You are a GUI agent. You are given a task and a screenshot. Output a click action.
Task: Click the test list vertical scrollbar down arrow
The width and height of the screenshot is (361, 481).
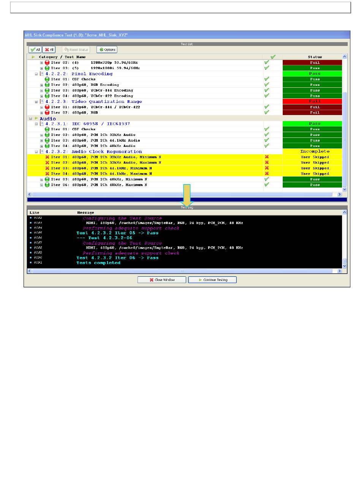point(345,189)
